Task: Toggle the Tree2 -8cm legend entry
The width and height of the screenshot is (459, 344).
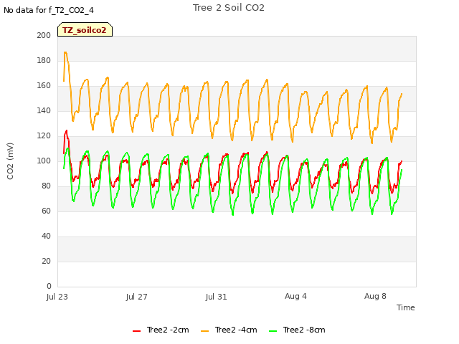Action: click(x=297, y=330)
